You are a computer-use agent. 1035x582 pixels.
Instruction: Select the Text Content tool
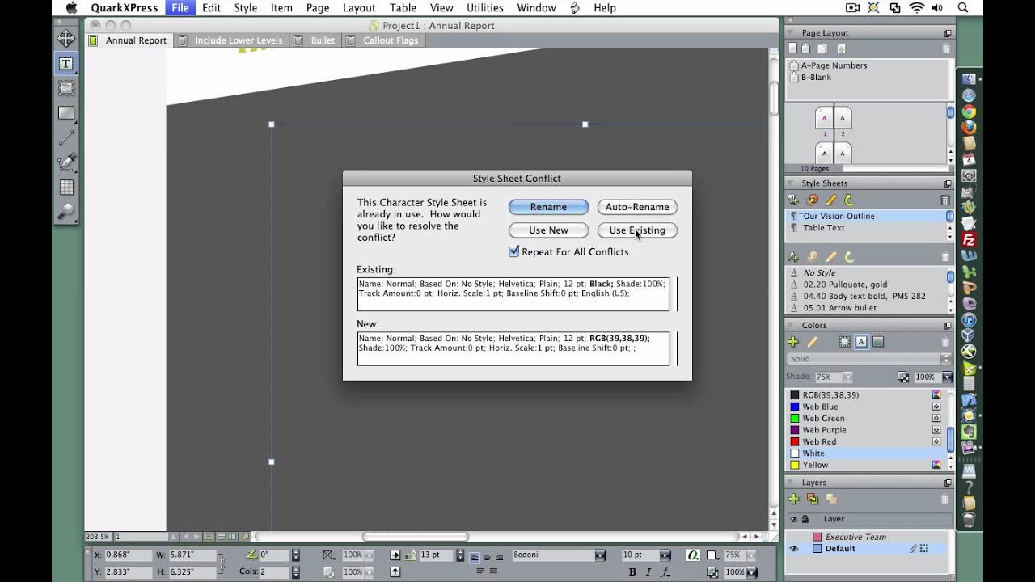pos(66,63)
